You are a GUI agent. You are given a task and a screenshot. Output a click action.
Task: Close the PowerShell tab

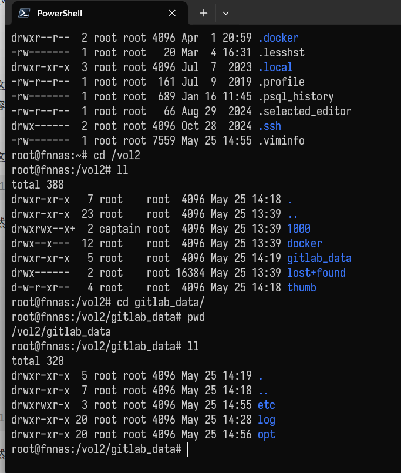172,14
